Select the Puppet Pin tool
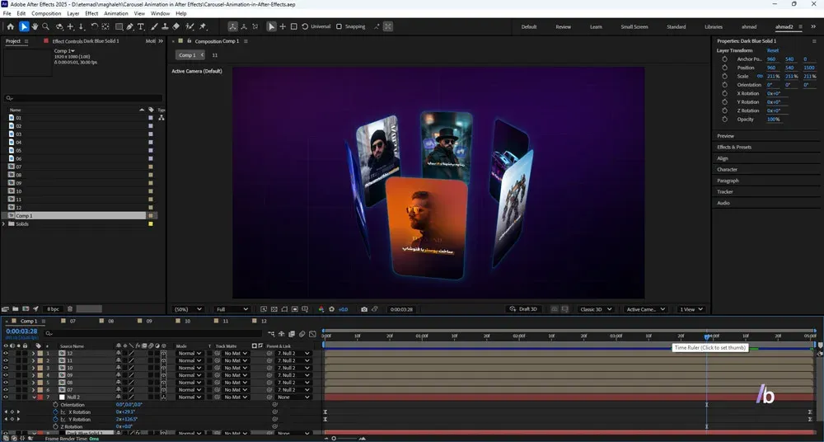 pos(203,26)
